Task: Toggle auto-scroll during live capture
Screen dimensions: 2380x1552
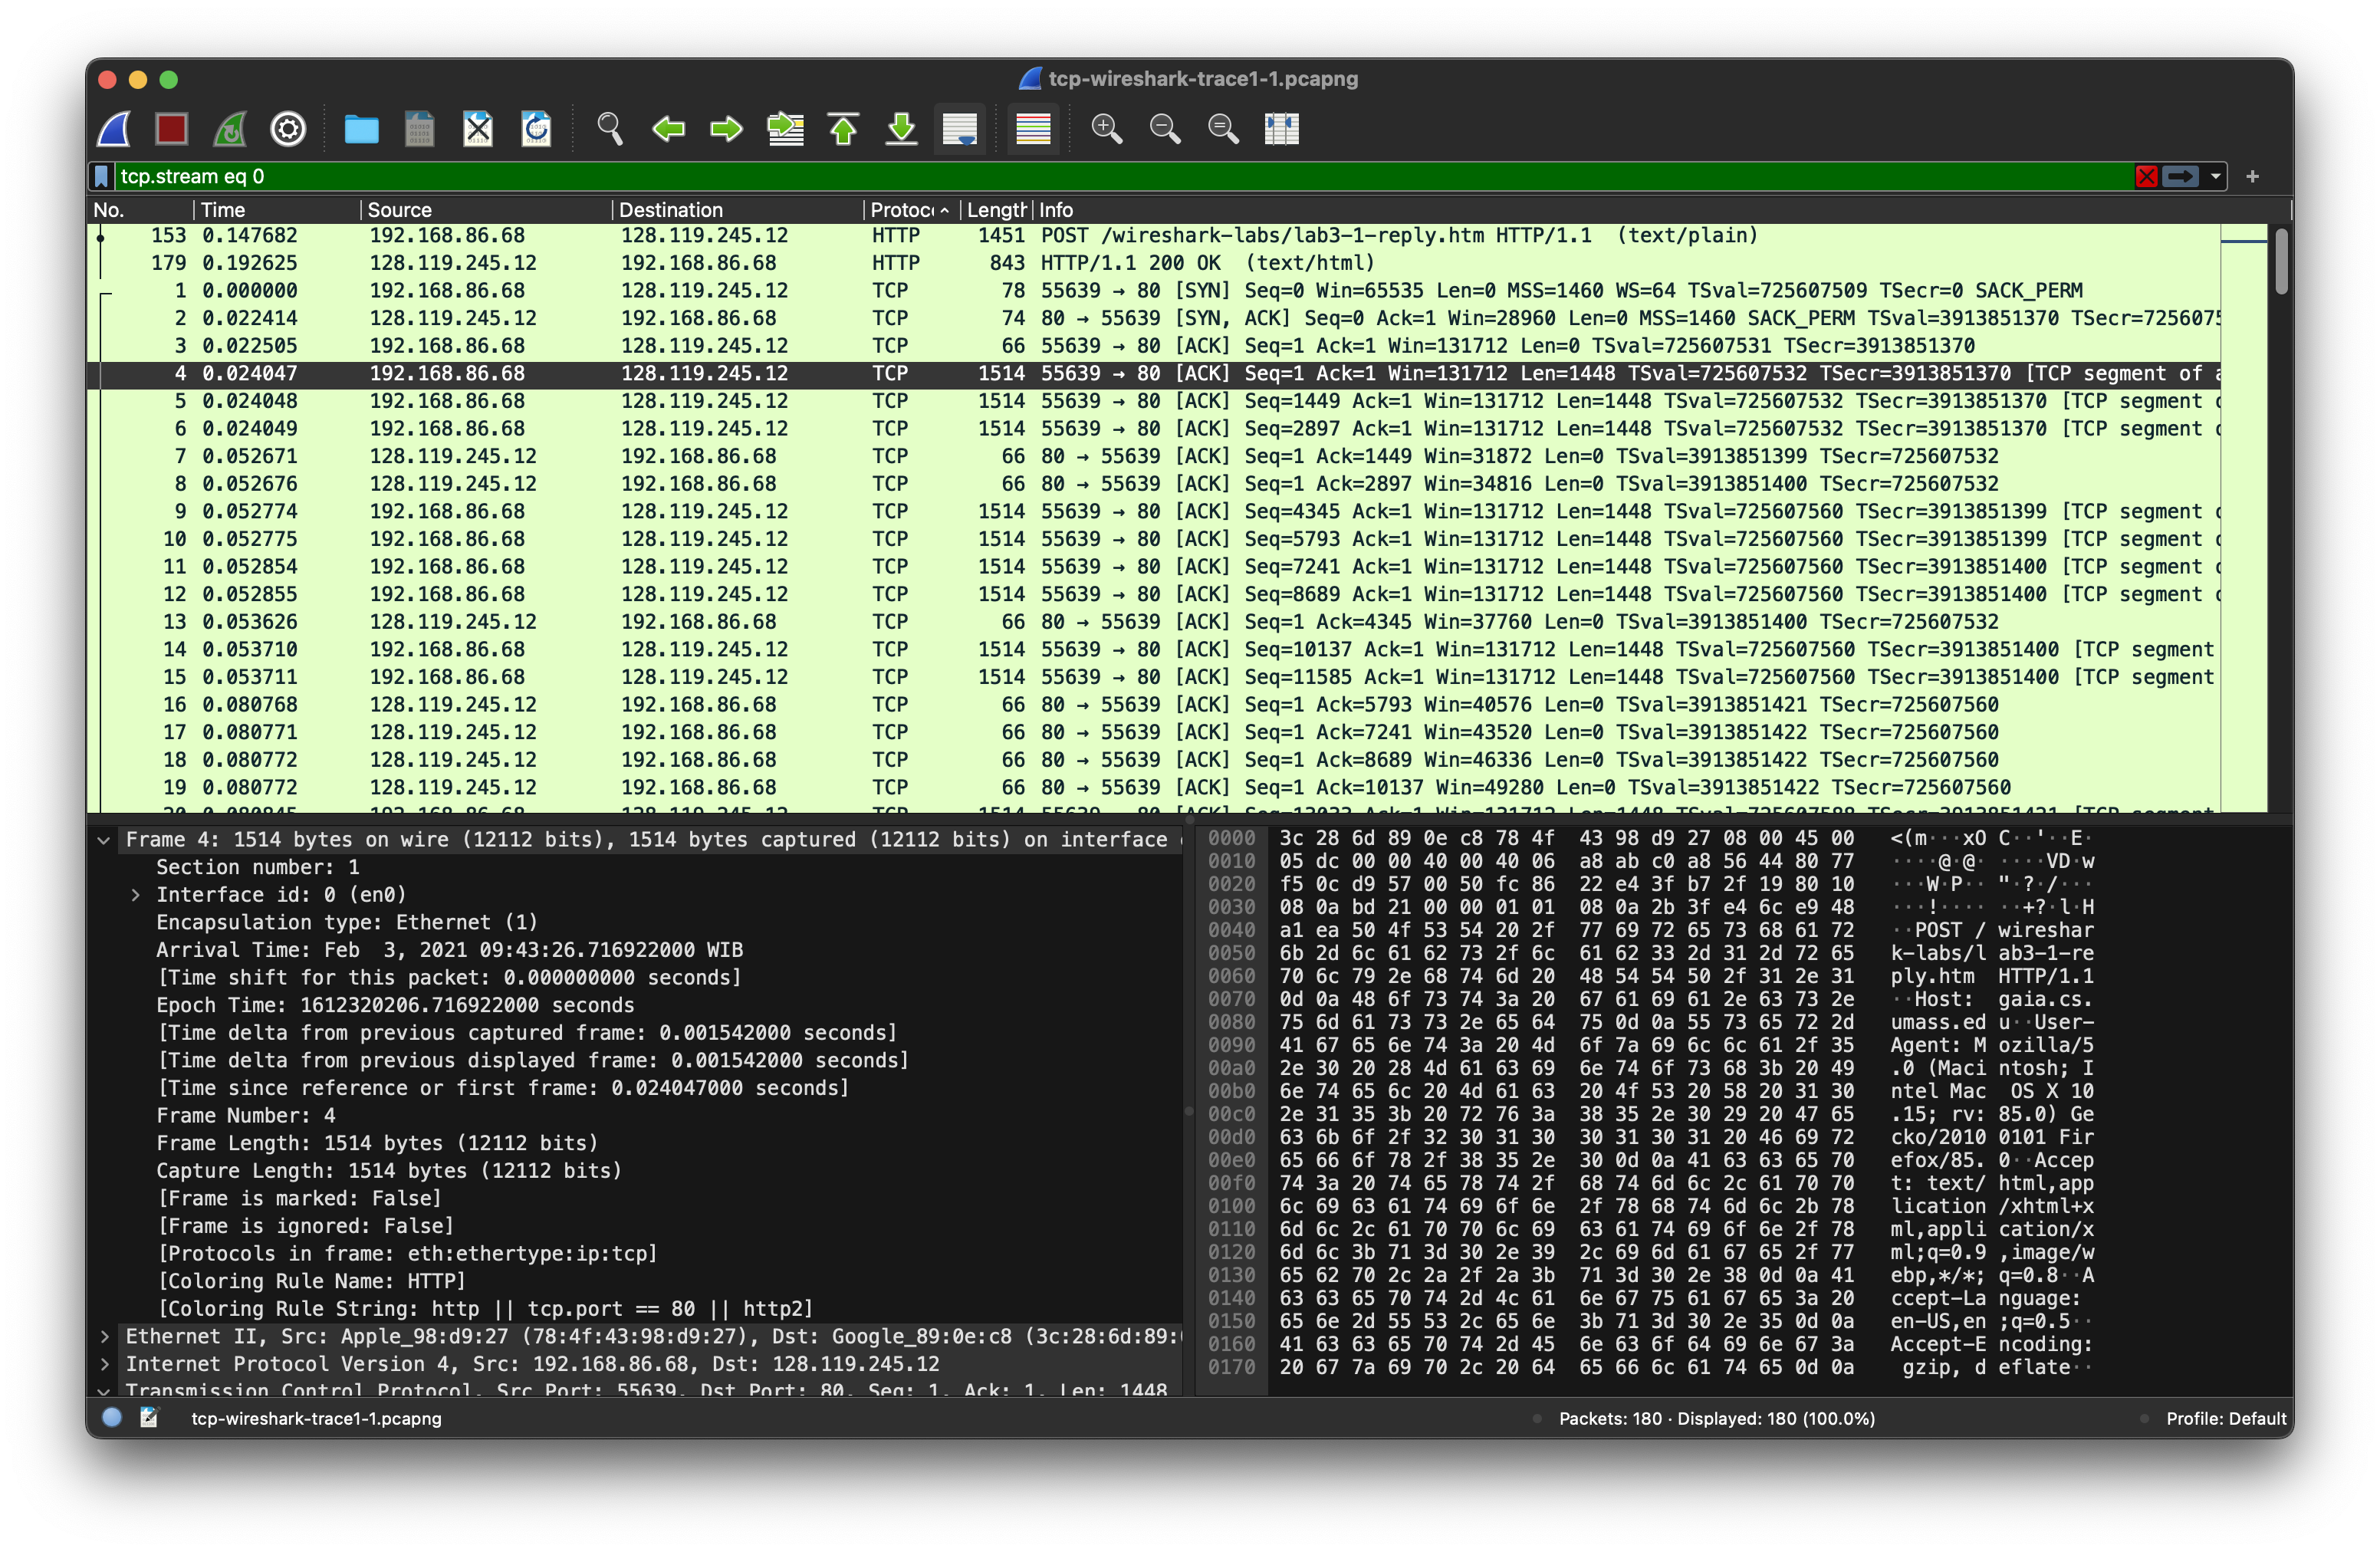Action: (x=960, y=129)
